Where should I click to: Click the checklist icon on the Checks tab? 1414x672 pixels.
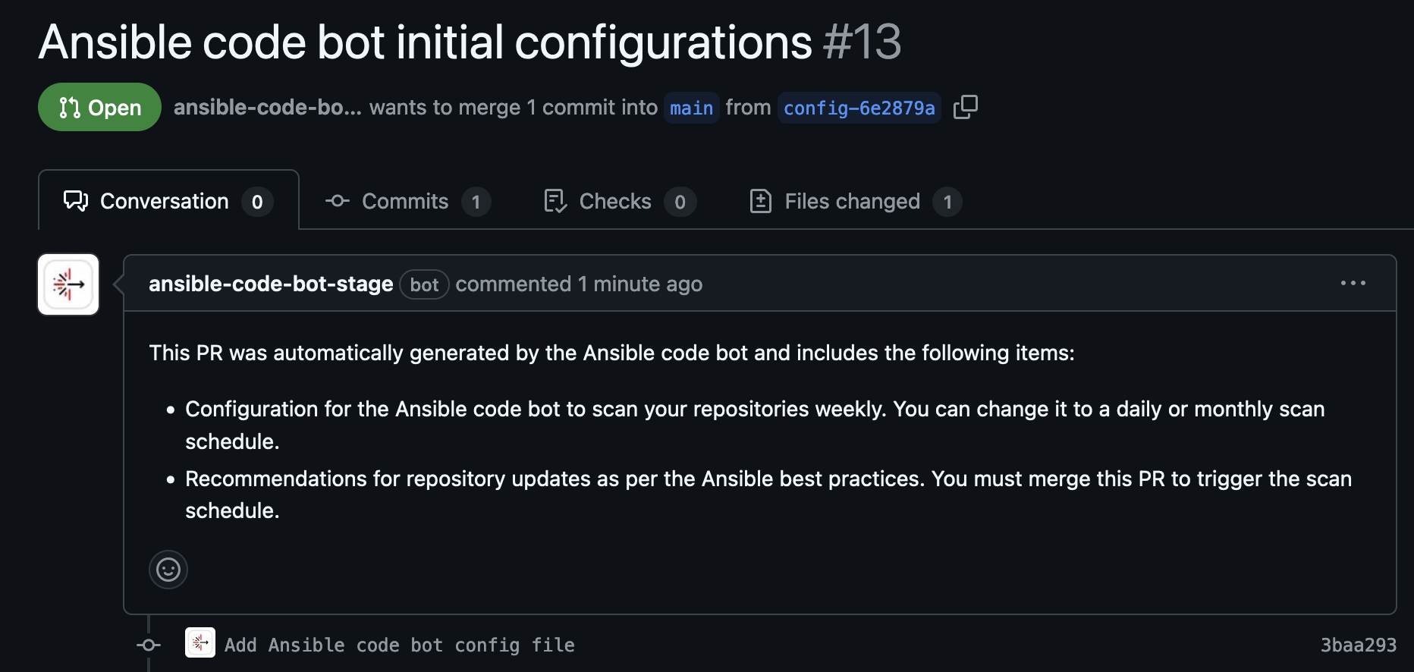(x=555, y=201)
